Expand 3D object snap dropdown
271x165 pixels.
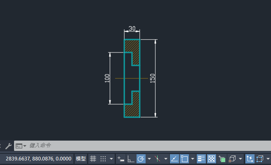(x=240, y=159)
